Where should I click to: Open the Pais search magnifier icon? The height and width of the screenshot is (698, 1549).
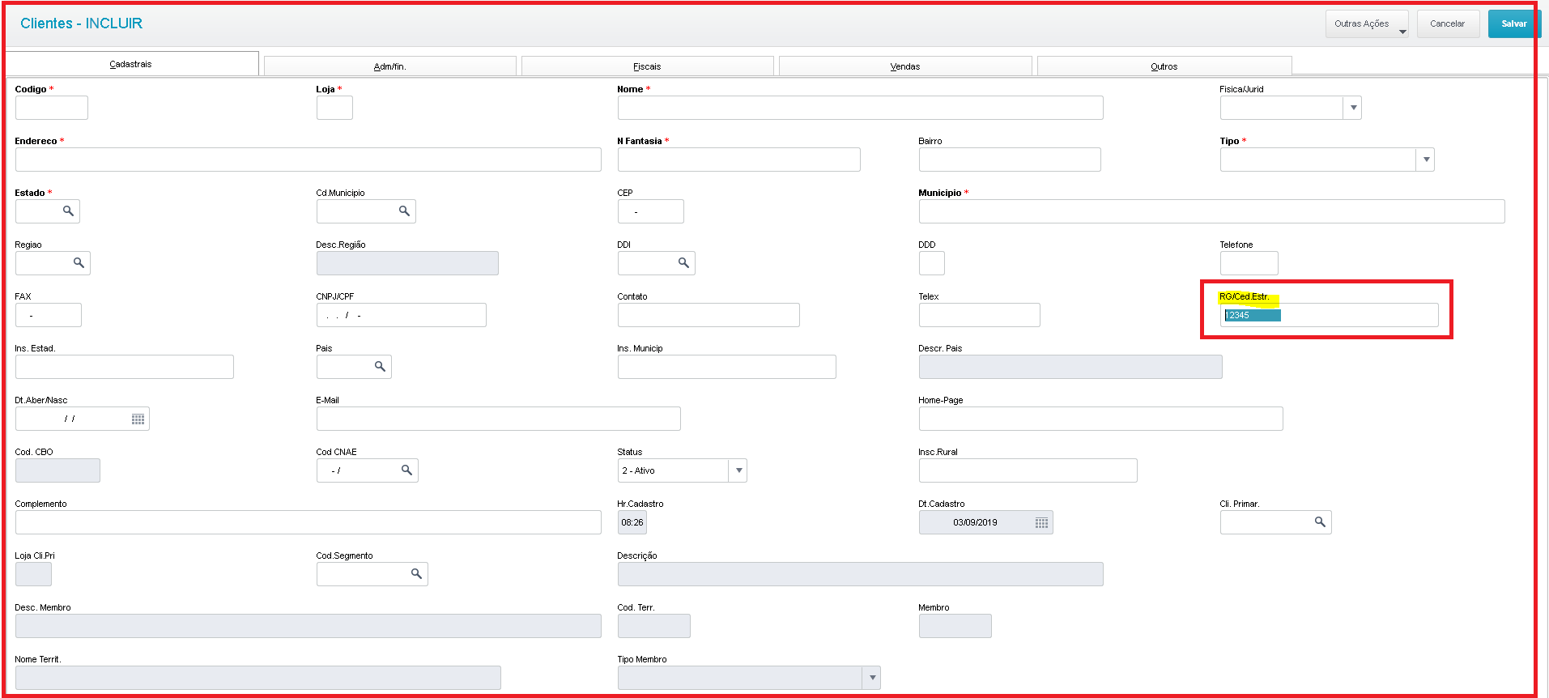[380, 367]
